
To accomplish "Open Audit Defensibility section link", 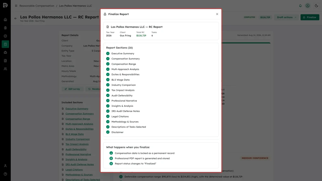I will click(76, 149).
